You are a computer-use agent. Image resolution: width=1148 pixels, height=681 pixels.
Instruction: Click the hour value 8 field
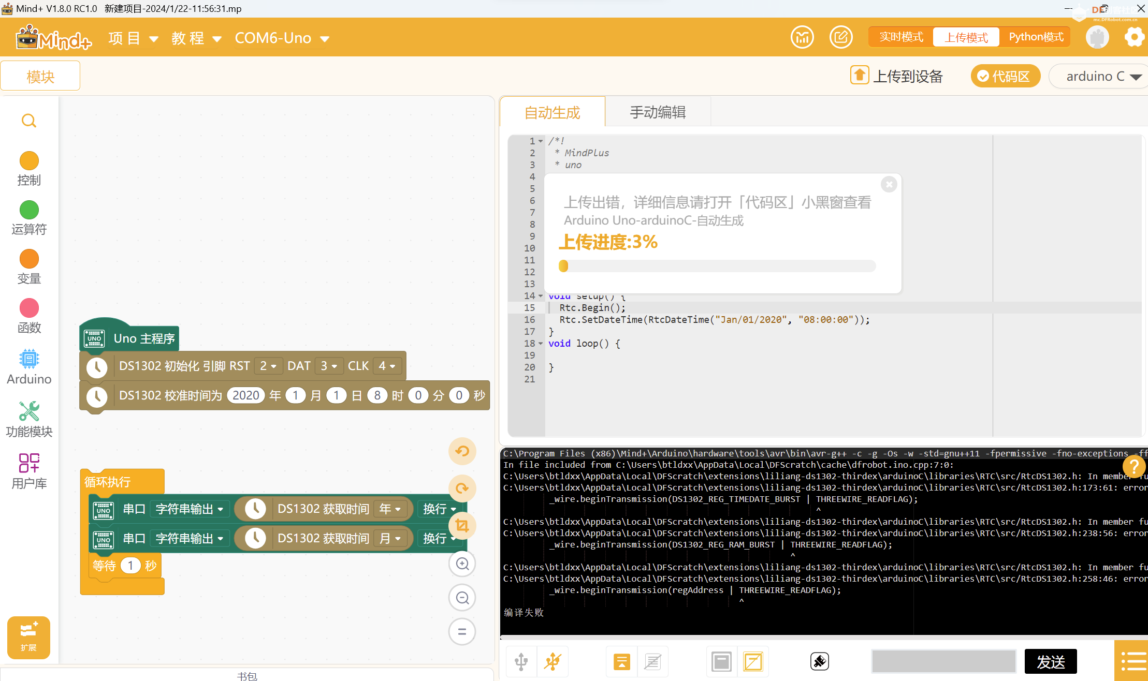(377, 395)
